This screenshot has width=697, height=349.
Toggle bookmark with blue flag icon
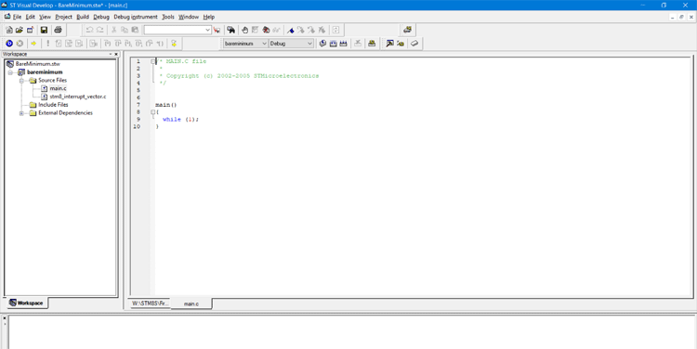(290, 31)
